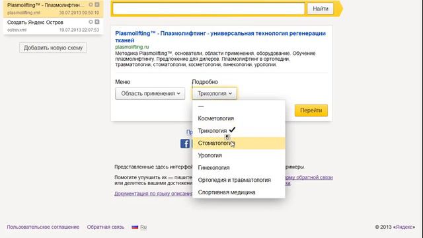
Task: Click the Меню label
Action: (123, 82)
